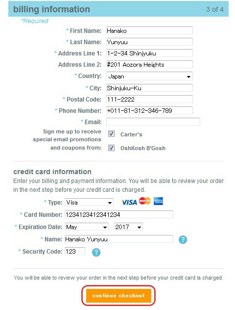Expand the expiration year dropdown
Viewport: 235px width, 310px height.
pos(128,227)
